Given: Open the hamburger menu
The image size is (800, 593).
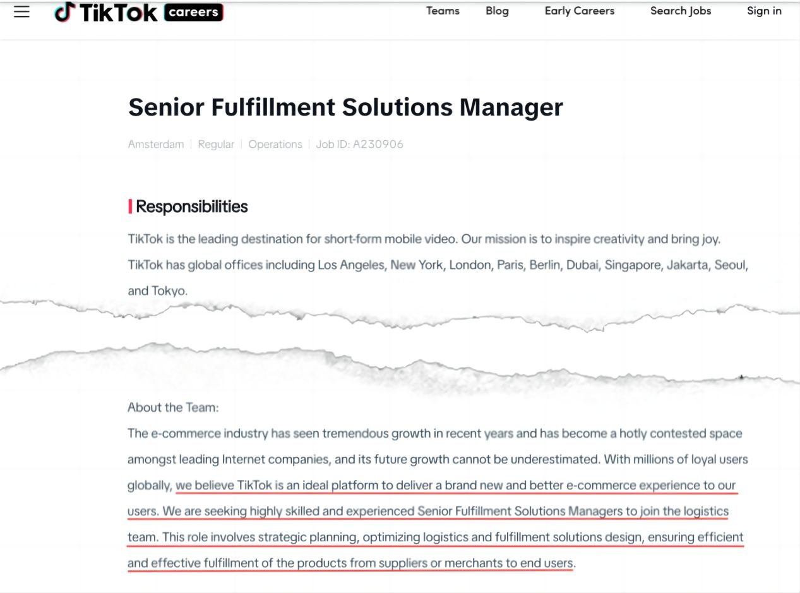Looking at the screenshot, I should (x=21, y=12).
